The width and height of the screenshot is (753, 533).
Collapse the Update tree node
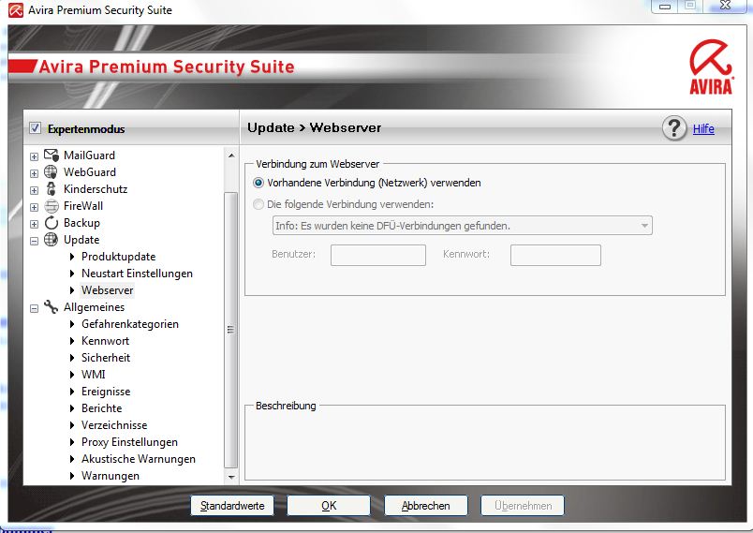[35, 240]
